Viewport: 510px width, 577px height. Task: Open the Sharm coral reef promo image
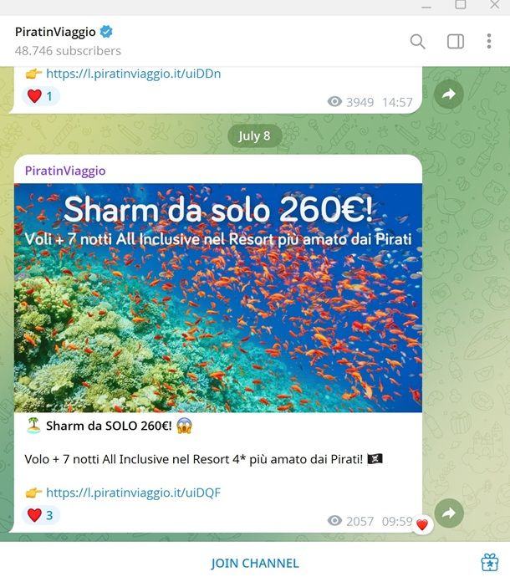pos(218,298)
